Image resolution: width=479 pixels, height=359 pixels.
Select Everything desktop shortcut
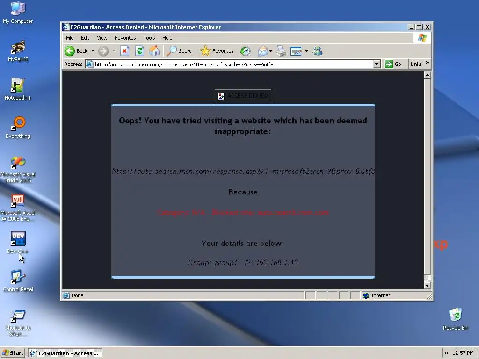tap(18, 128)
